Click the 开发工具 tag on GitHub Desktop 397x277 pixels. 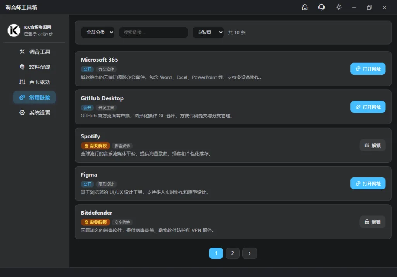pos(106,108)
